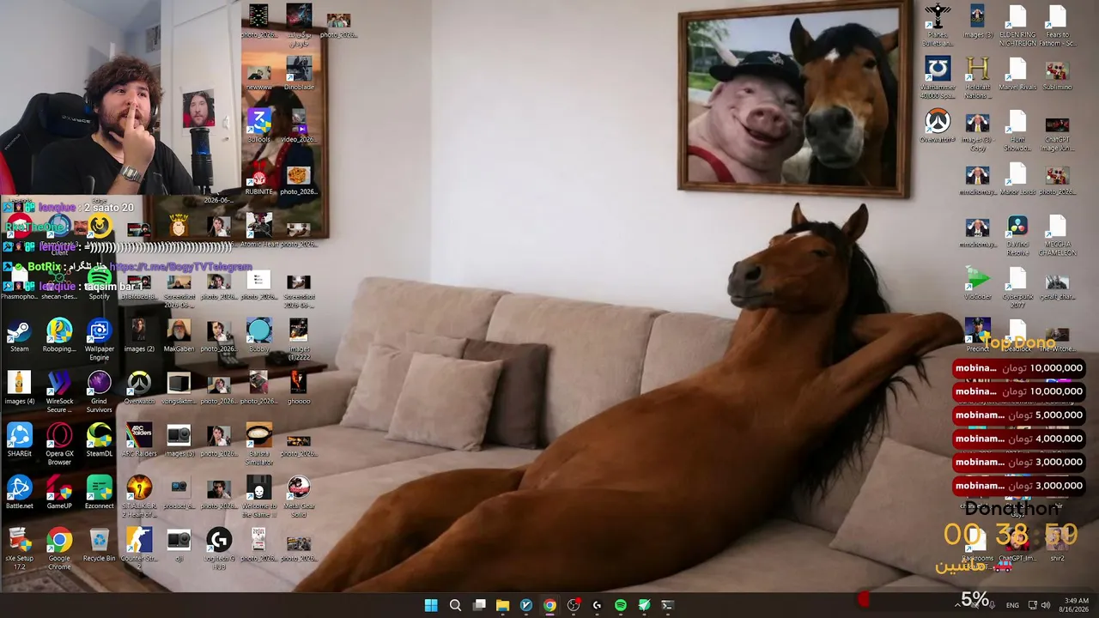This screenshot has width=1099, height=618.
Task: Launch DaVinci Resolve from the desktop
Action: (x=1017, y=236)
